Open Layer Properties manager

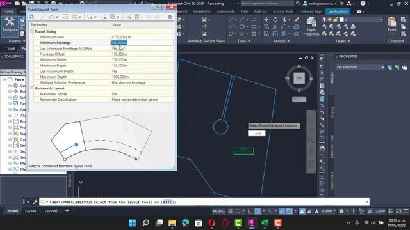tap(311, 26)
